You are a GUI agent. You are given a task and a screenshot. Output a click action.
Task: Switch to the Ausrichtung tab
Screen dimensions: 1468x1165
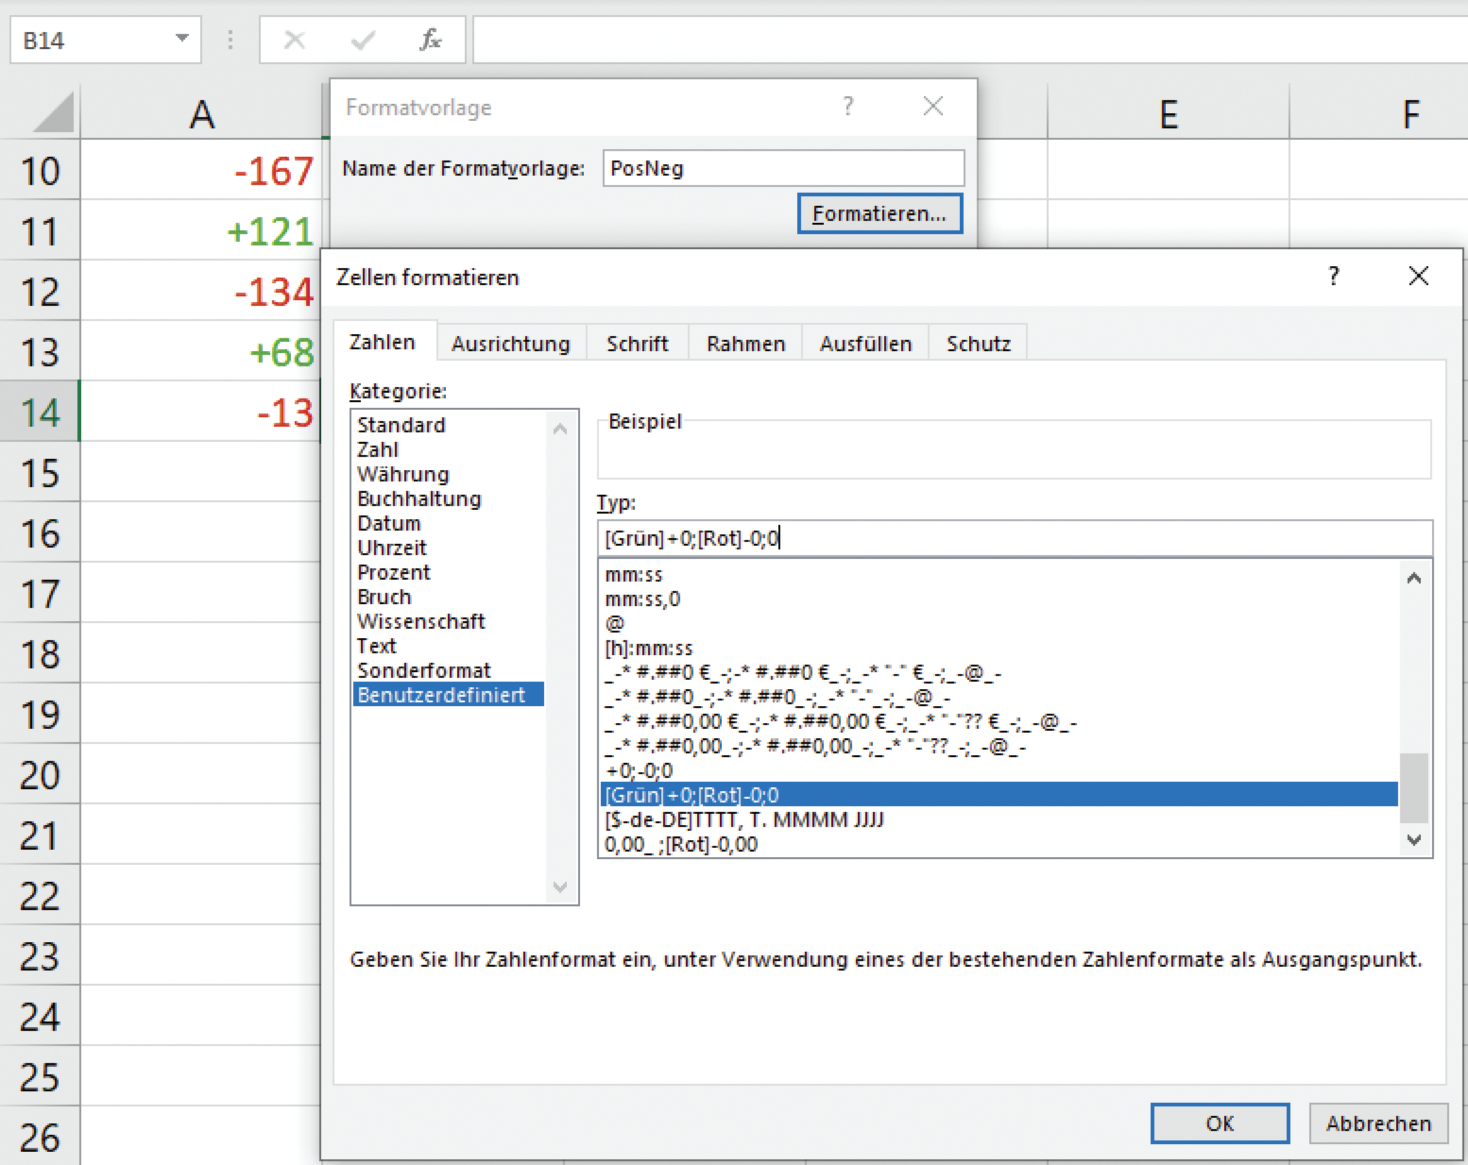[511, 344]
